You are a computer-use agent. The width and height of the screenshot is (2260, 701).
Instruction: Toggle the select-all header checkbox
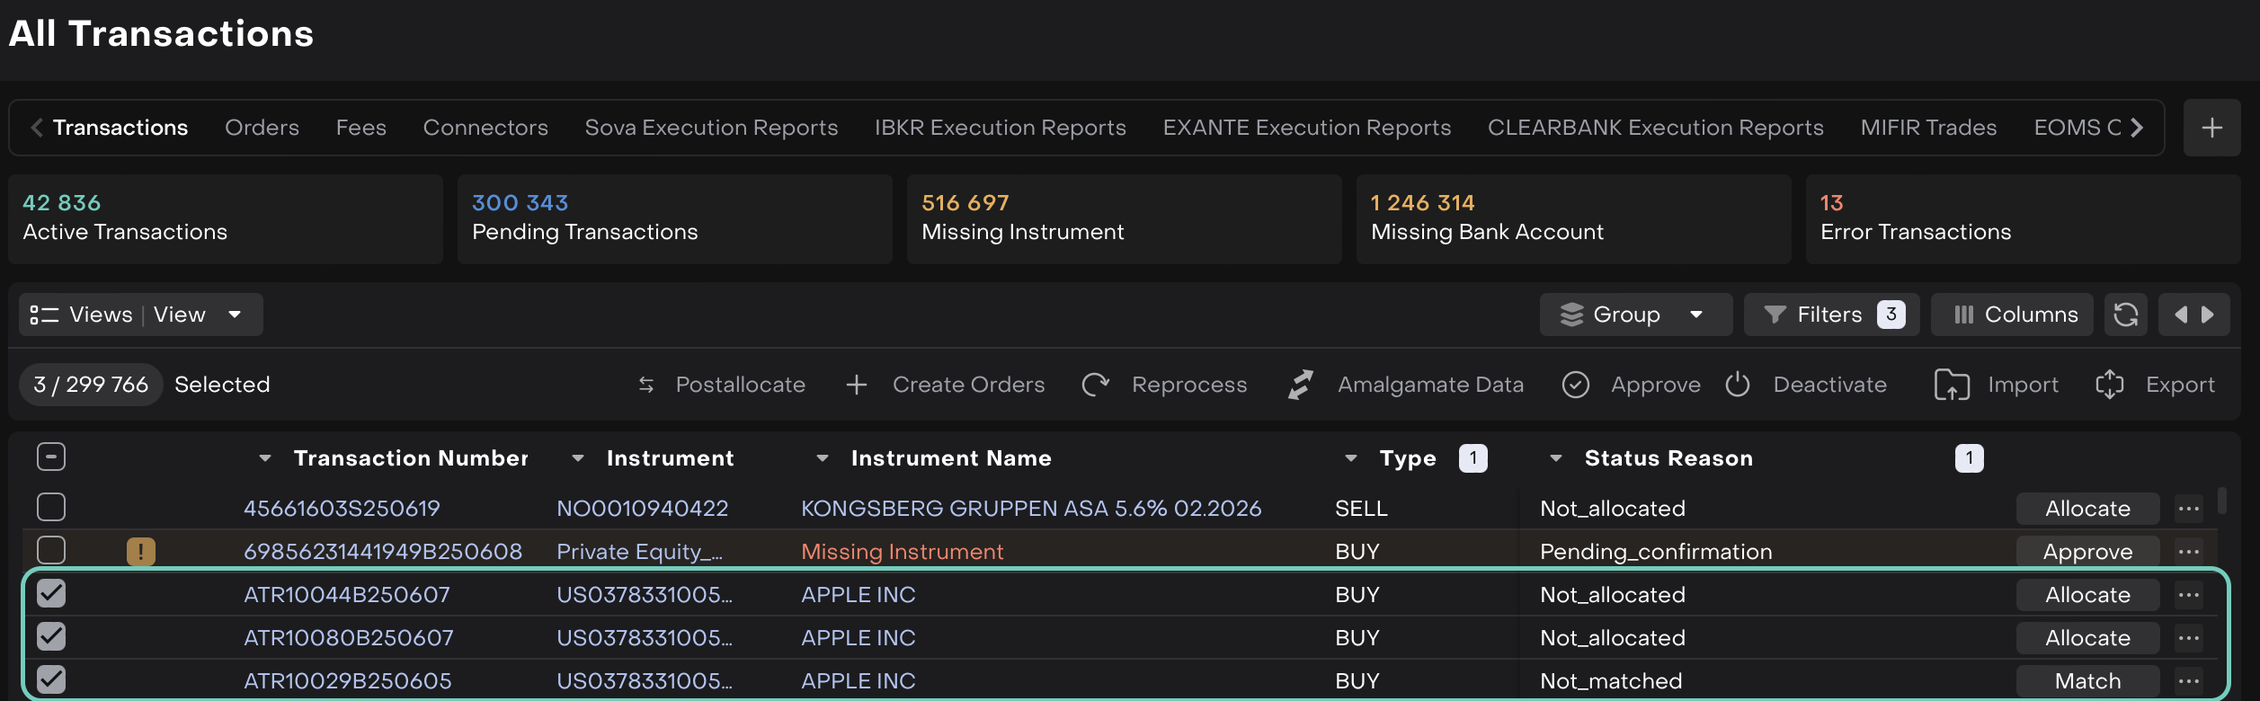(x=51, y=457)
